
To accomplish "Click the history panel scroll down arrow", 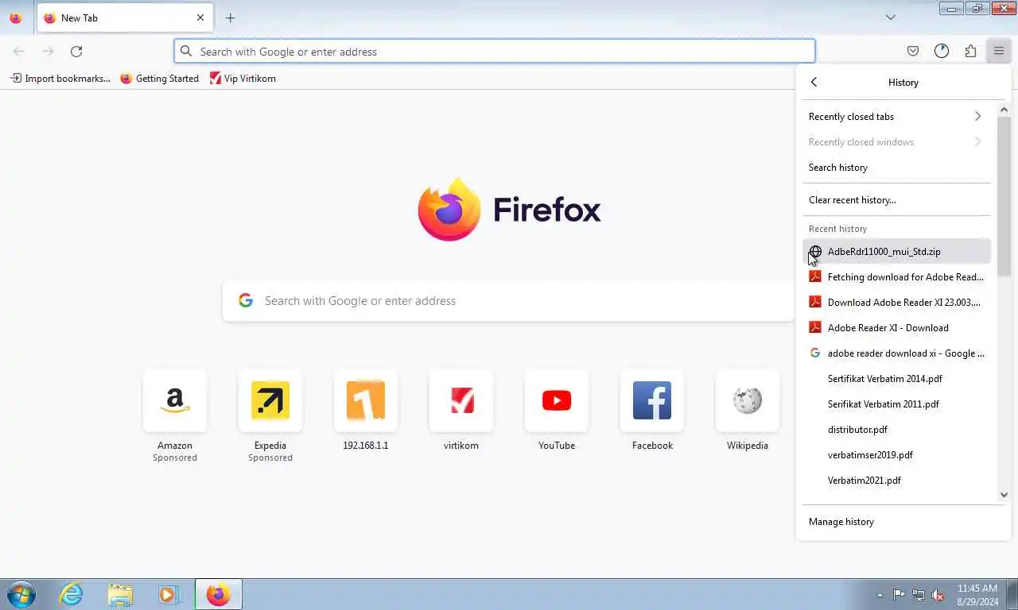I will pos(1004,494).
